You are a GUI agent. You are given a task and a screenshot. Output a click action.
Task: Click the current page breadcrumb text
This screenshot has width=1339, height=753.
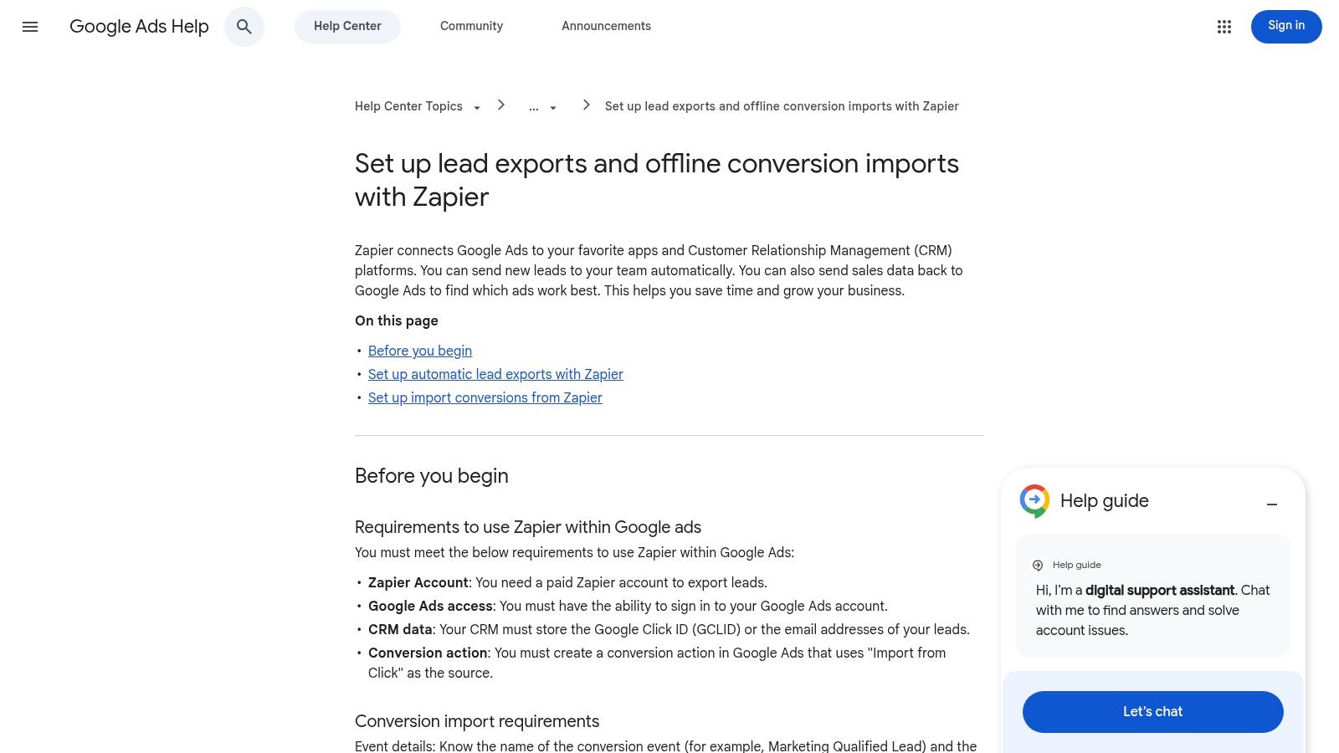pyautogui.click(x=782, y=106)
